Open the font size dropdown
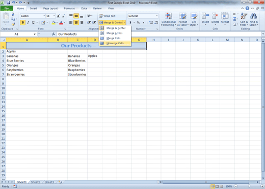265x189 pixels. point(54,16)
